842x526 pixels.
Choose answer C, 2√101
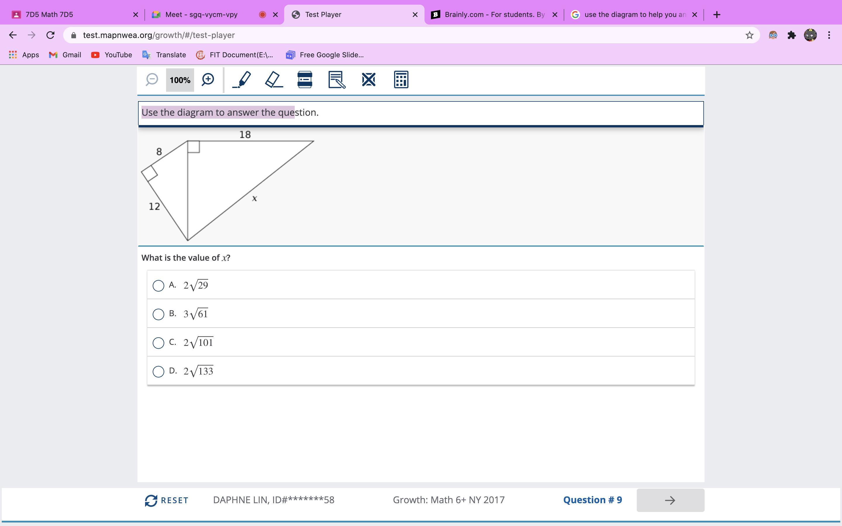point(158,343)
